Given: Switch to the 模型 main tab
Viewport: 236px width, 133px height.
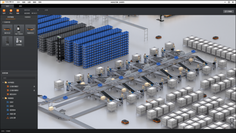Looking at the screenshot, I should (21, 6).
